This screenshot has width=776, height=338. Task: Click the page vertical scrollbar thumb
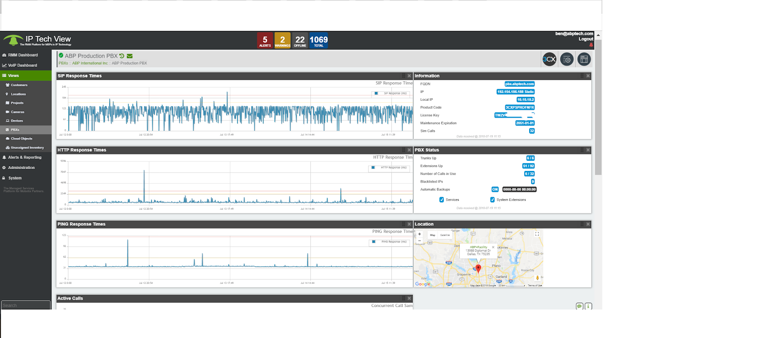click(598, 107)
